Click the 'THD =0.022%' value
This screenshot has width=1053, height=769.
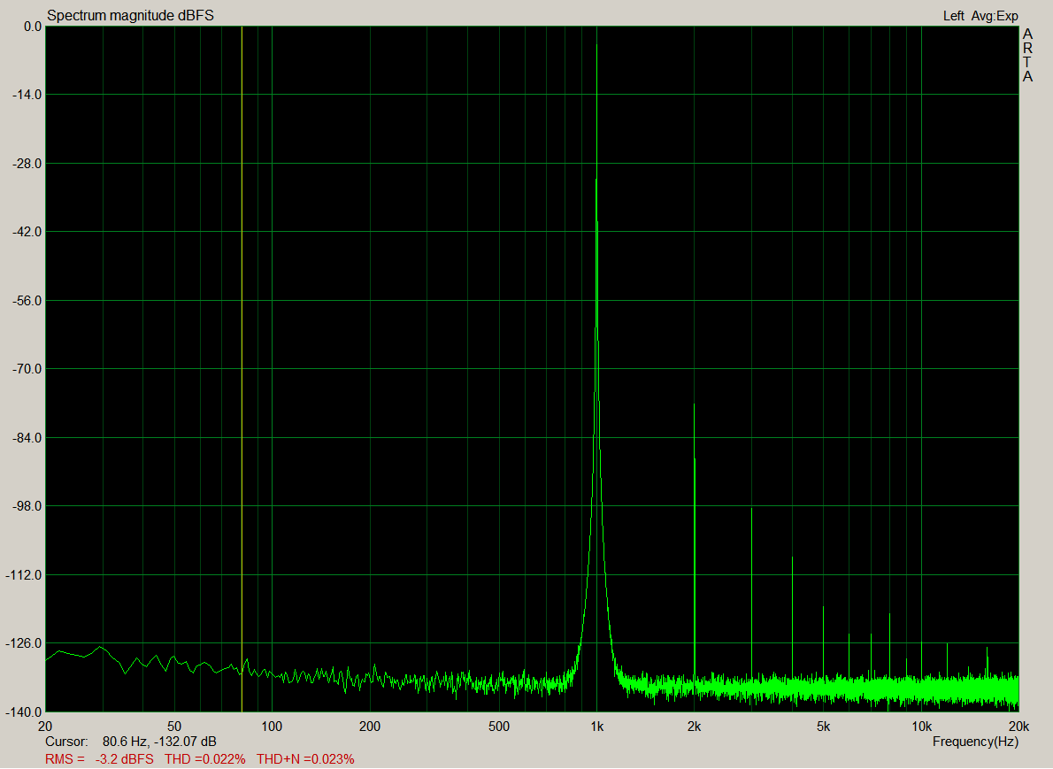tap(204, 759)
